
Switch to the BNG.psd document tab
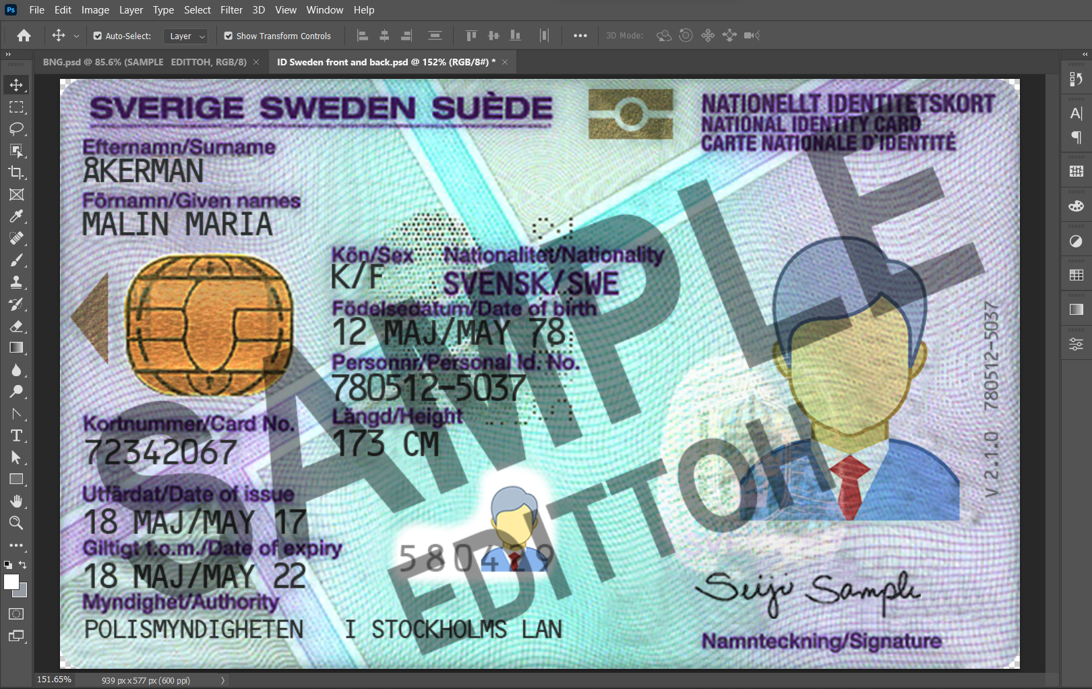tap(145, 62)
